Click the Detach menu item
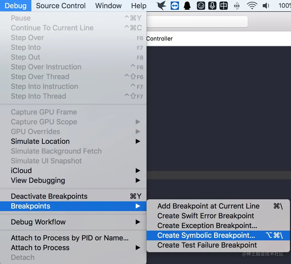Image resolution: width=291 pixels, height=264 pixels. 73,257
